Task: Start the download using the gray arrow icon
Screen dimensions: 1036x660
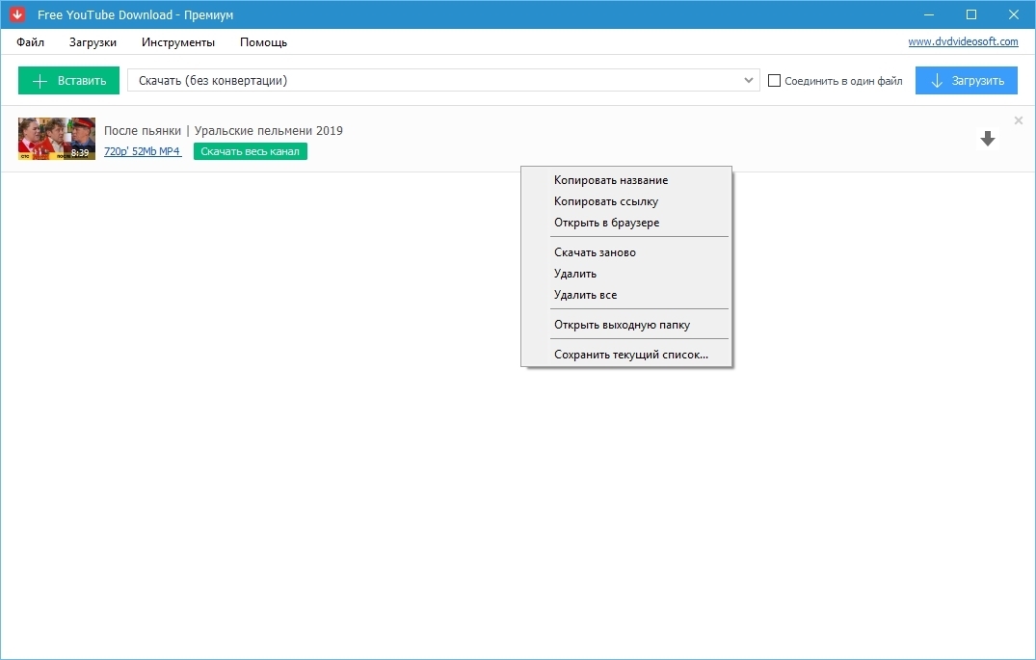Action: [988, 139]
